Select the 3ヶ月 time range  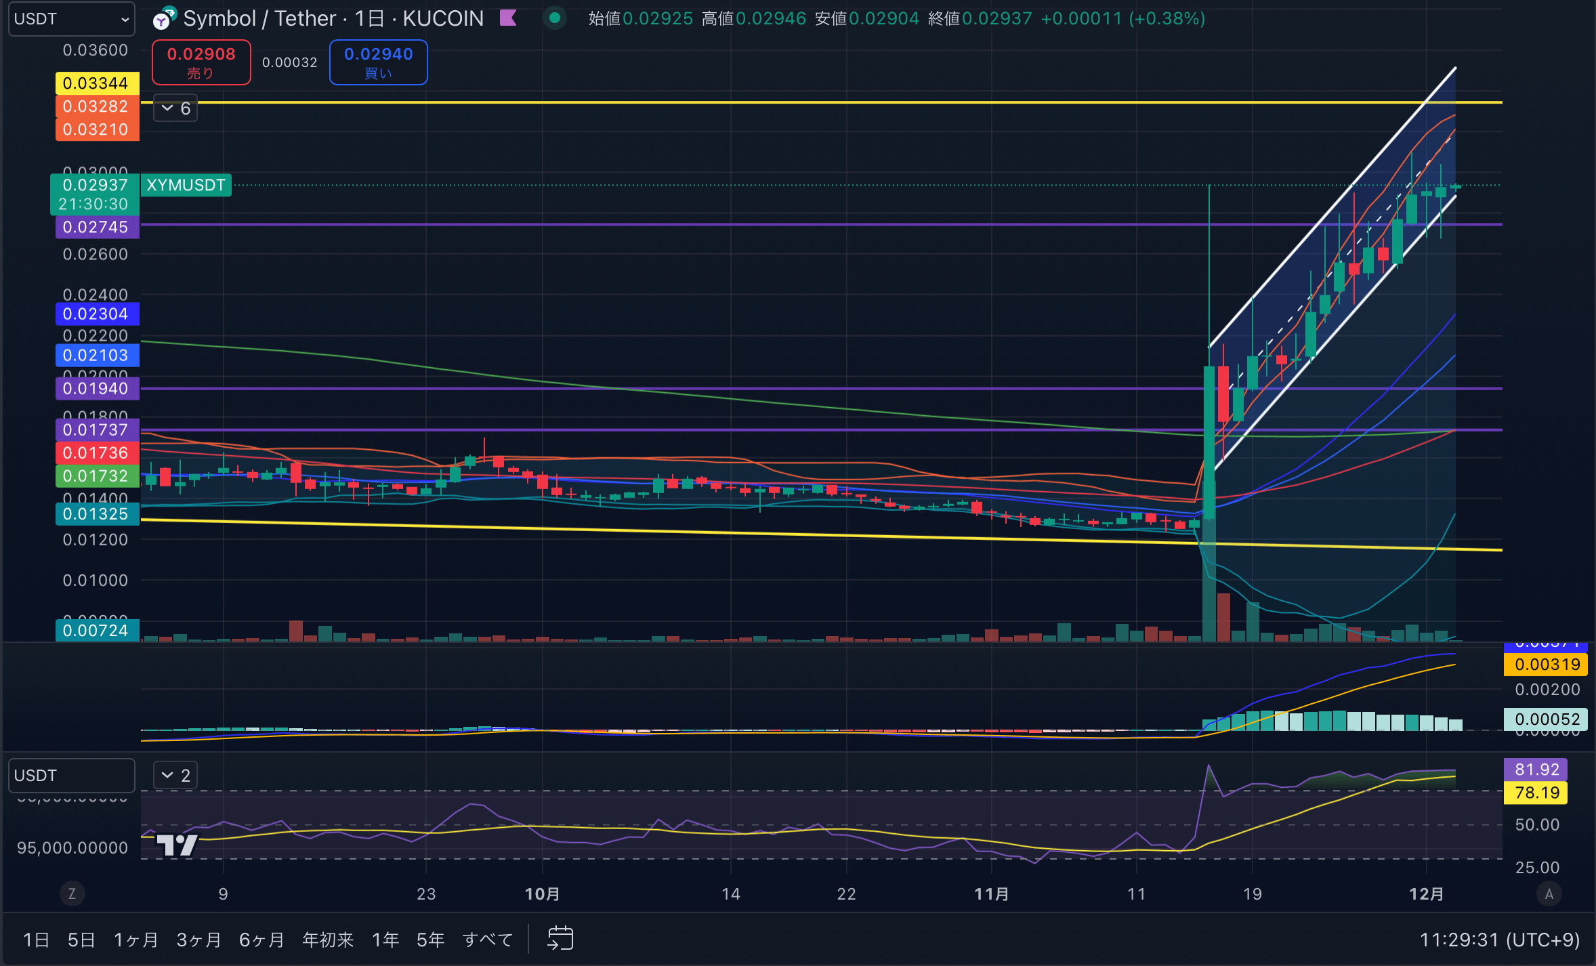point(198,940)
